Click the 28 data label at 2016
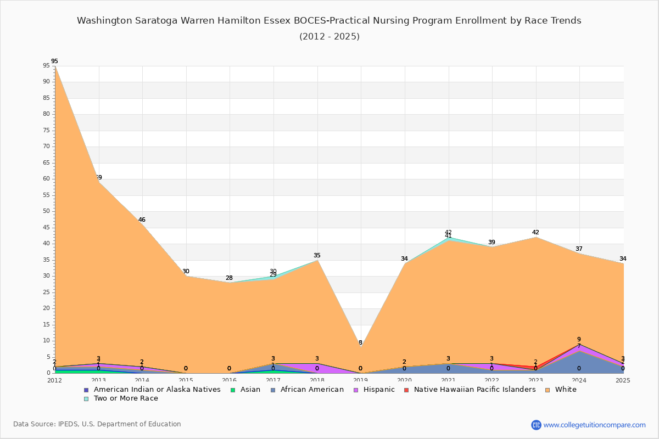The height and width of the screenshot is (439, 659). pyautogui.click(x=229, y=278)
